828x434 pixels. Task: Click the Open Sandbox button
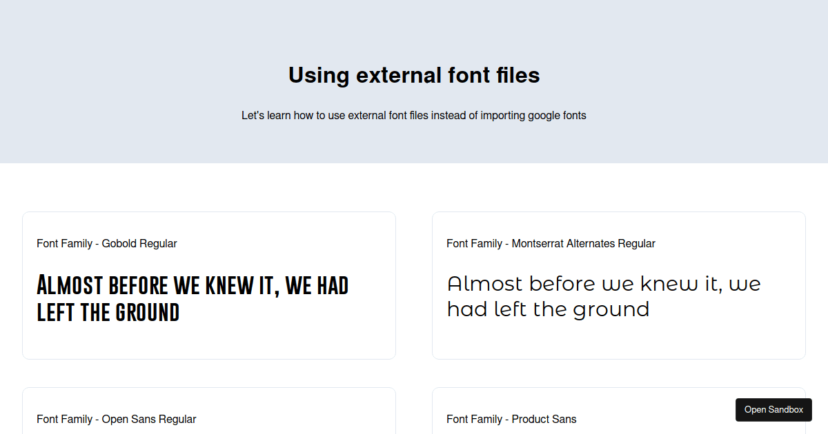point(773,410)
